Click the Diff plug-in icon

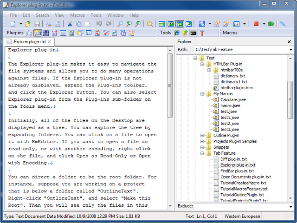pyautogui.click(x=29, y=33)
